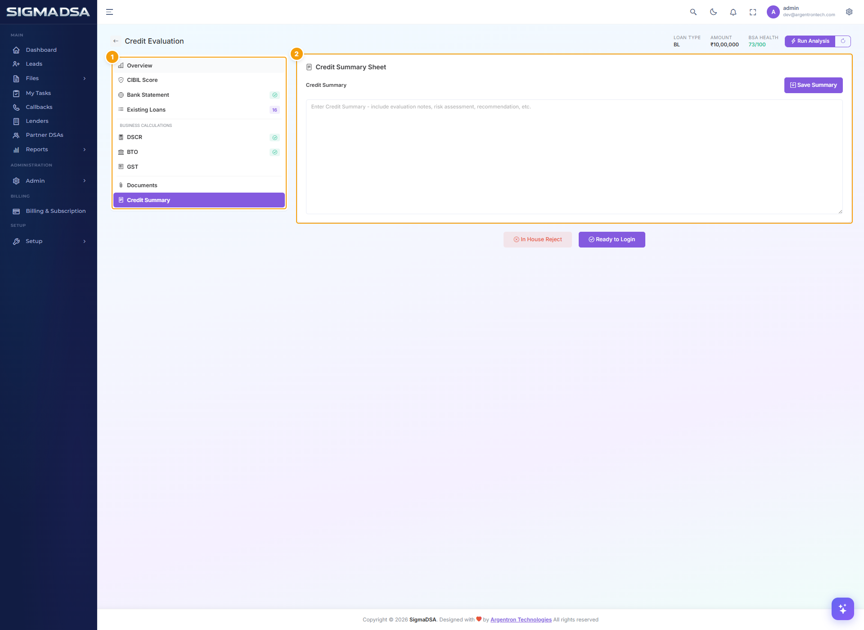
Task: Click the My Tasks clipboard icon
Action: [16, 94]
